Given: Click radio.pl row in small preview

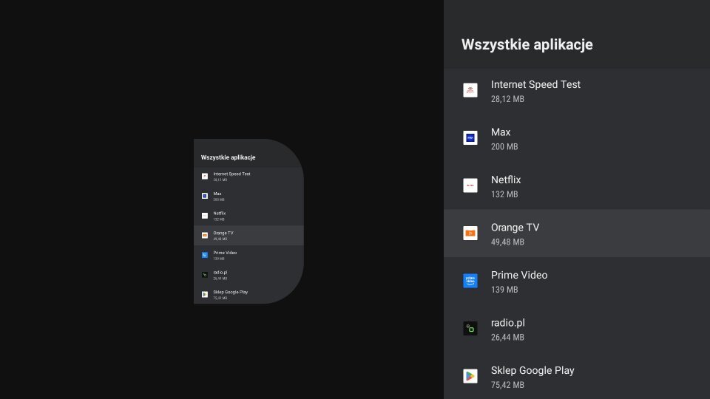Looking at the screenshot, I should 248,275.
